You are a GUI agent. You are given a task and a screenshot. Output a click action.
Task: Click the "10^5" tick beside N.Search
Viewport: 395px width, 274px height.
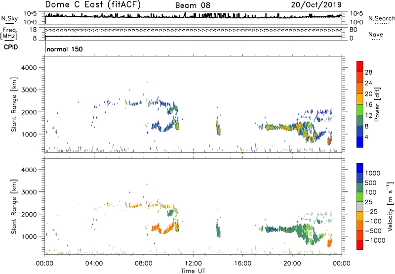tap(356, 14)
